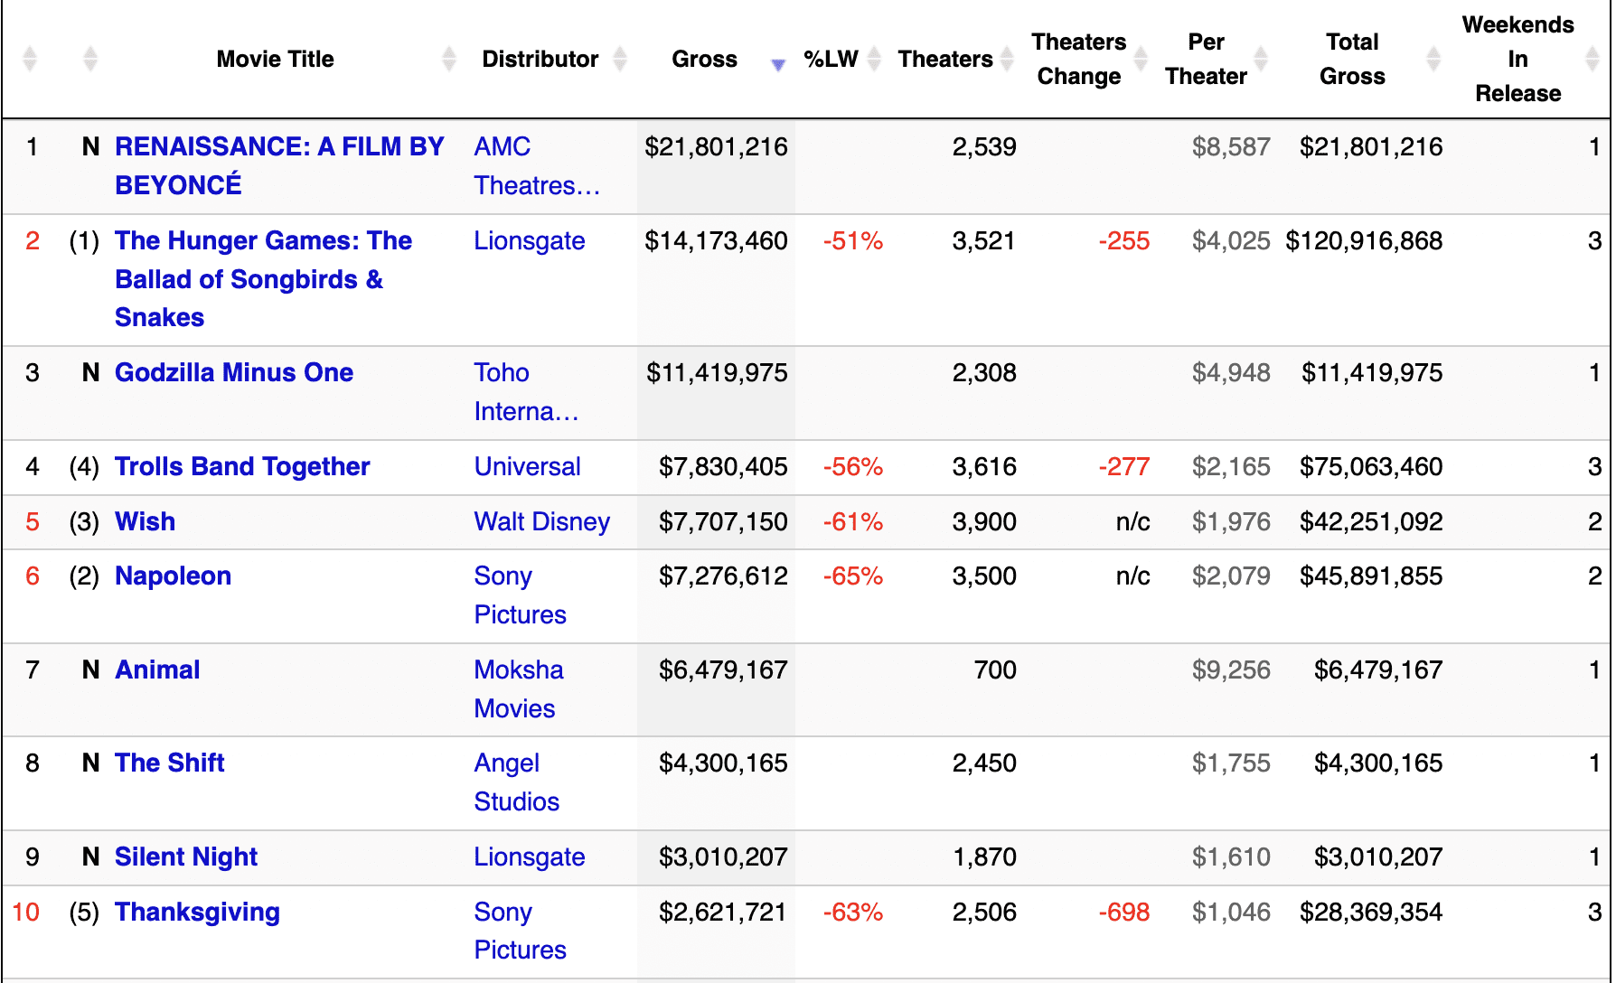Viewport: 1616px width, 983px height.
Task: Click sort arrows next to Weekends In Release
Action: tap(1593, 60)
